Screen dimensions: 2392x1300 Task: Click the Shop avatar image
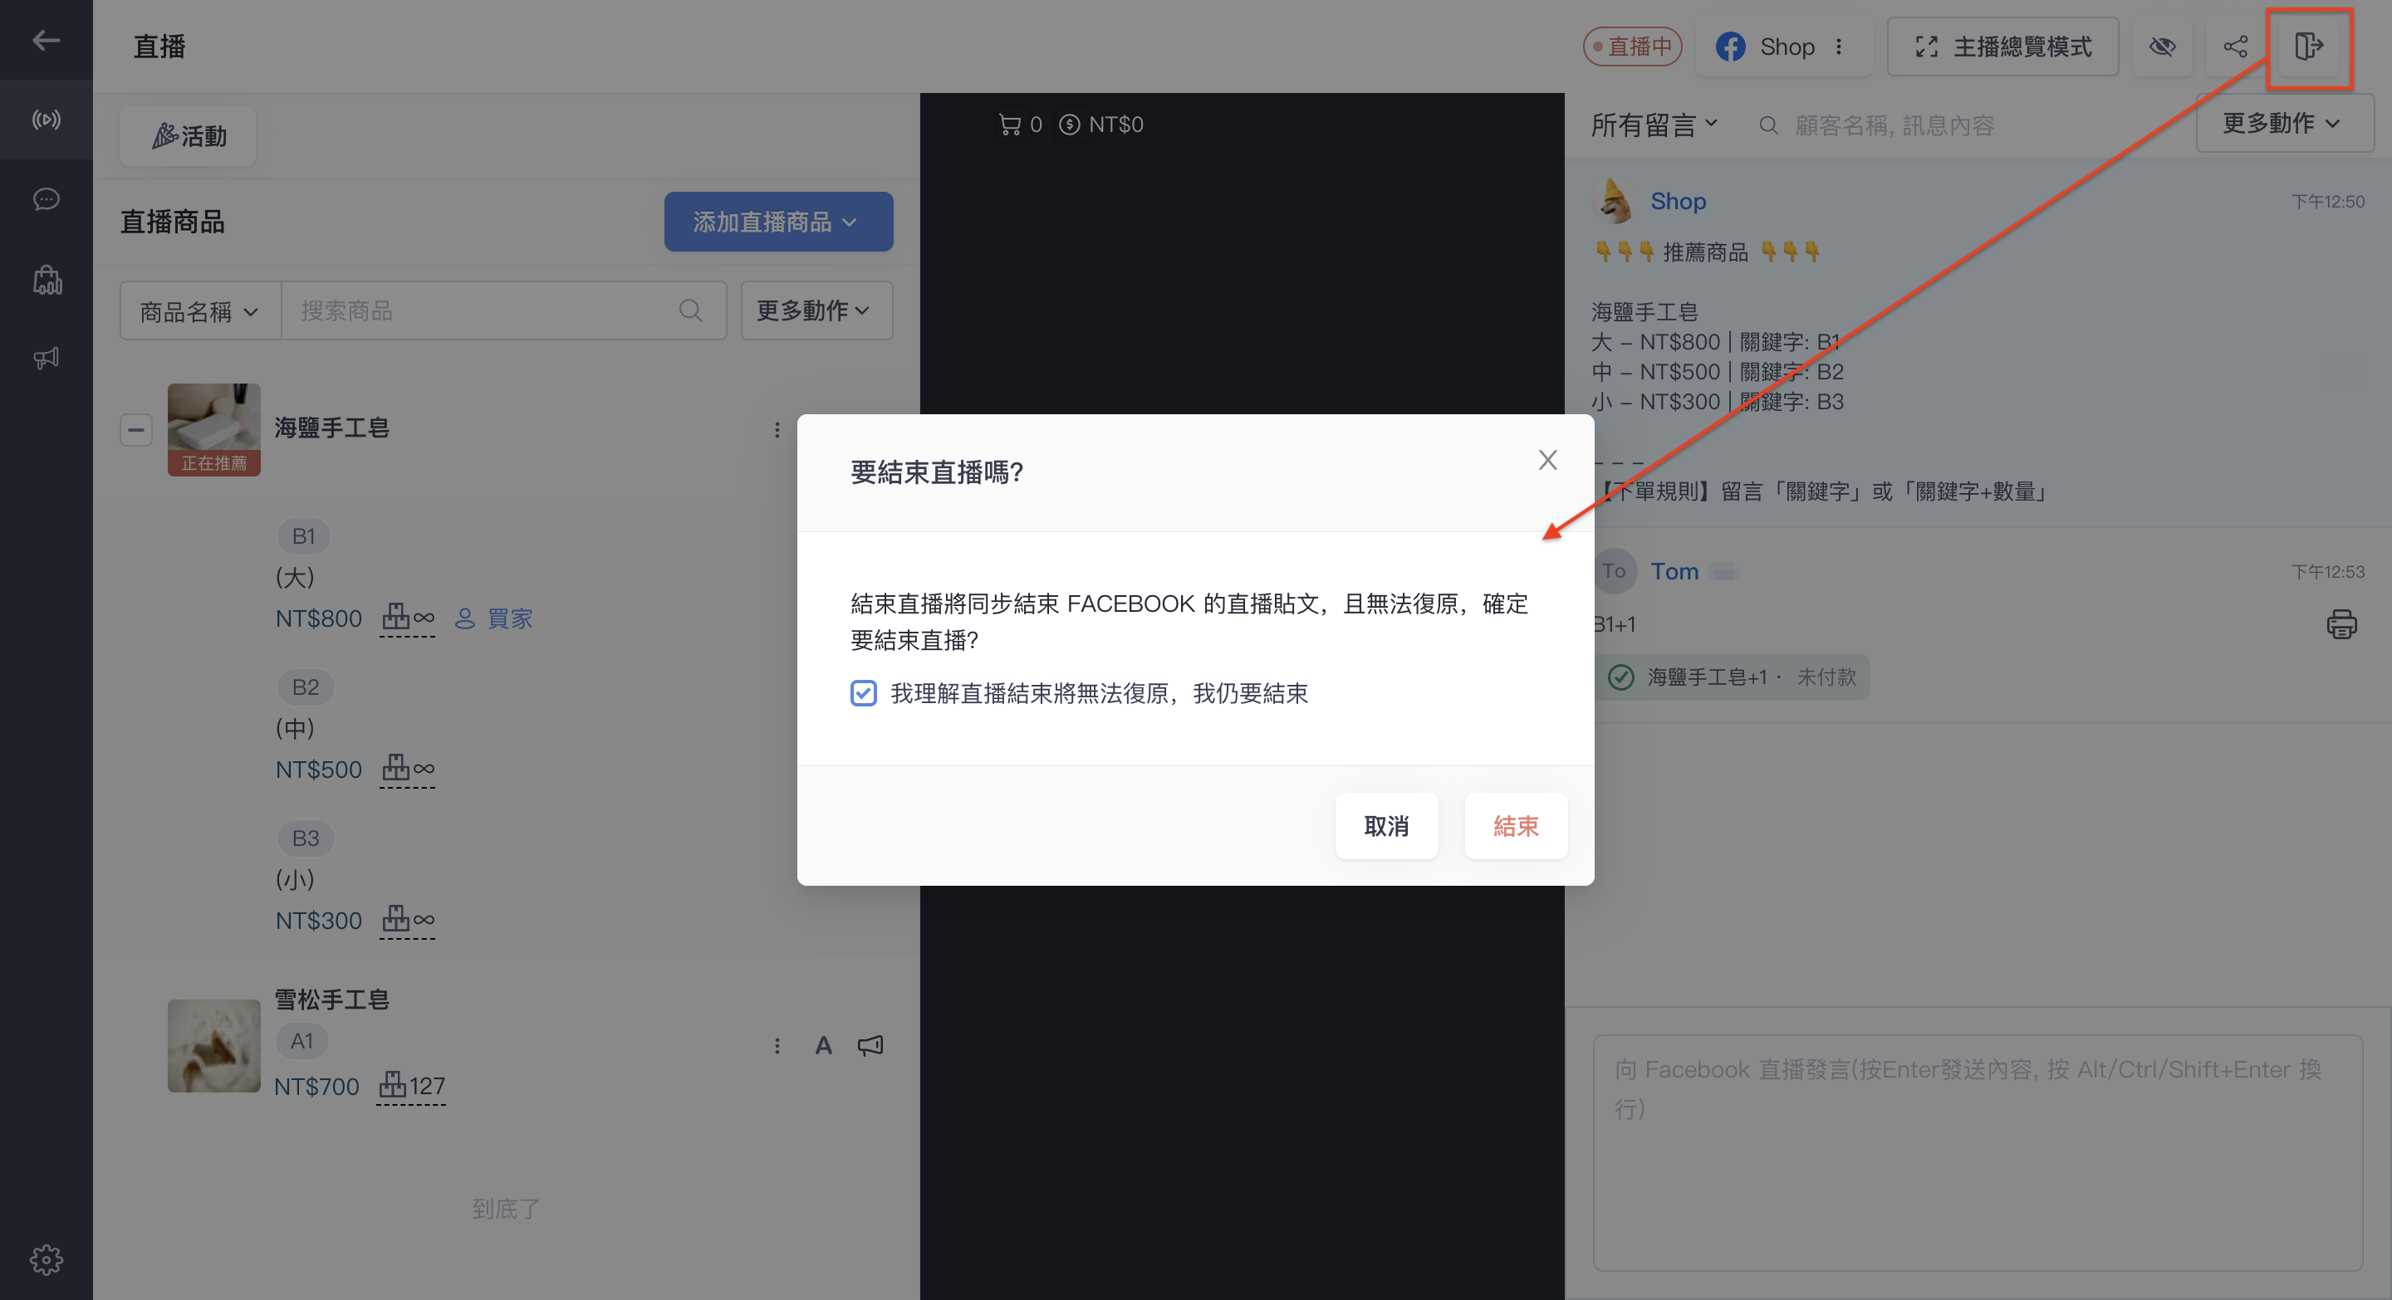(x=1614, y=202)
